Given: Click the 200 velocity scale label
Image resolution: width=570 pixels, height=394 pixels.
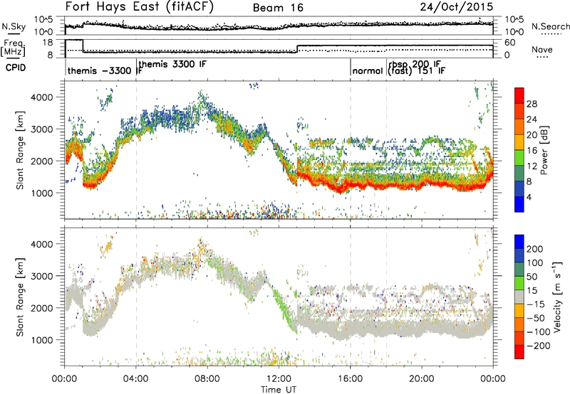Looking at the screenshot, I should pos(535,249).
